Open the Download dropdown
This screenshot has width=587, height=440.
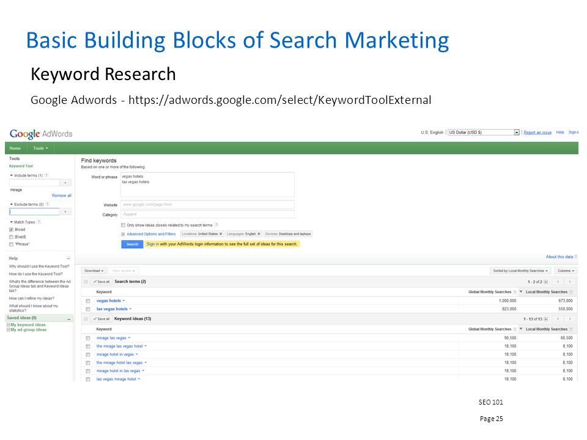[x=94, y=271]
